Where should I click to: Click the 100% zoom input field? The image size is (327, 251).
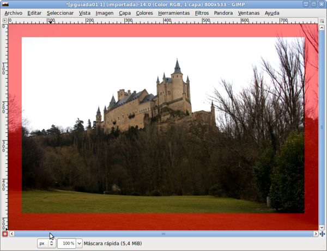(66, 243)
